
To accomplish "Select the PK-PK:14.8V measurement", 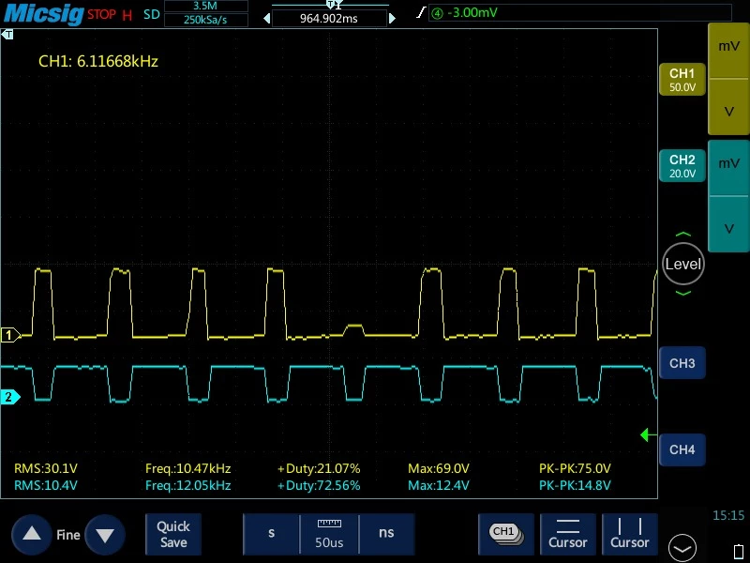I will tap(575, 485).
